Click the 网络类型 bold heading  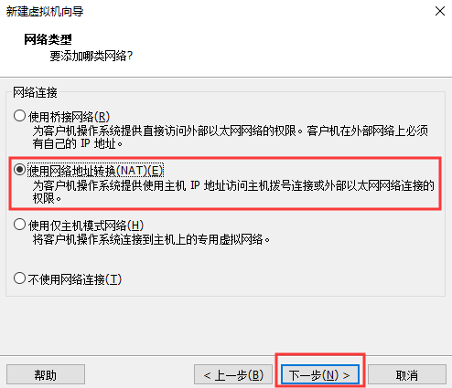48,39
